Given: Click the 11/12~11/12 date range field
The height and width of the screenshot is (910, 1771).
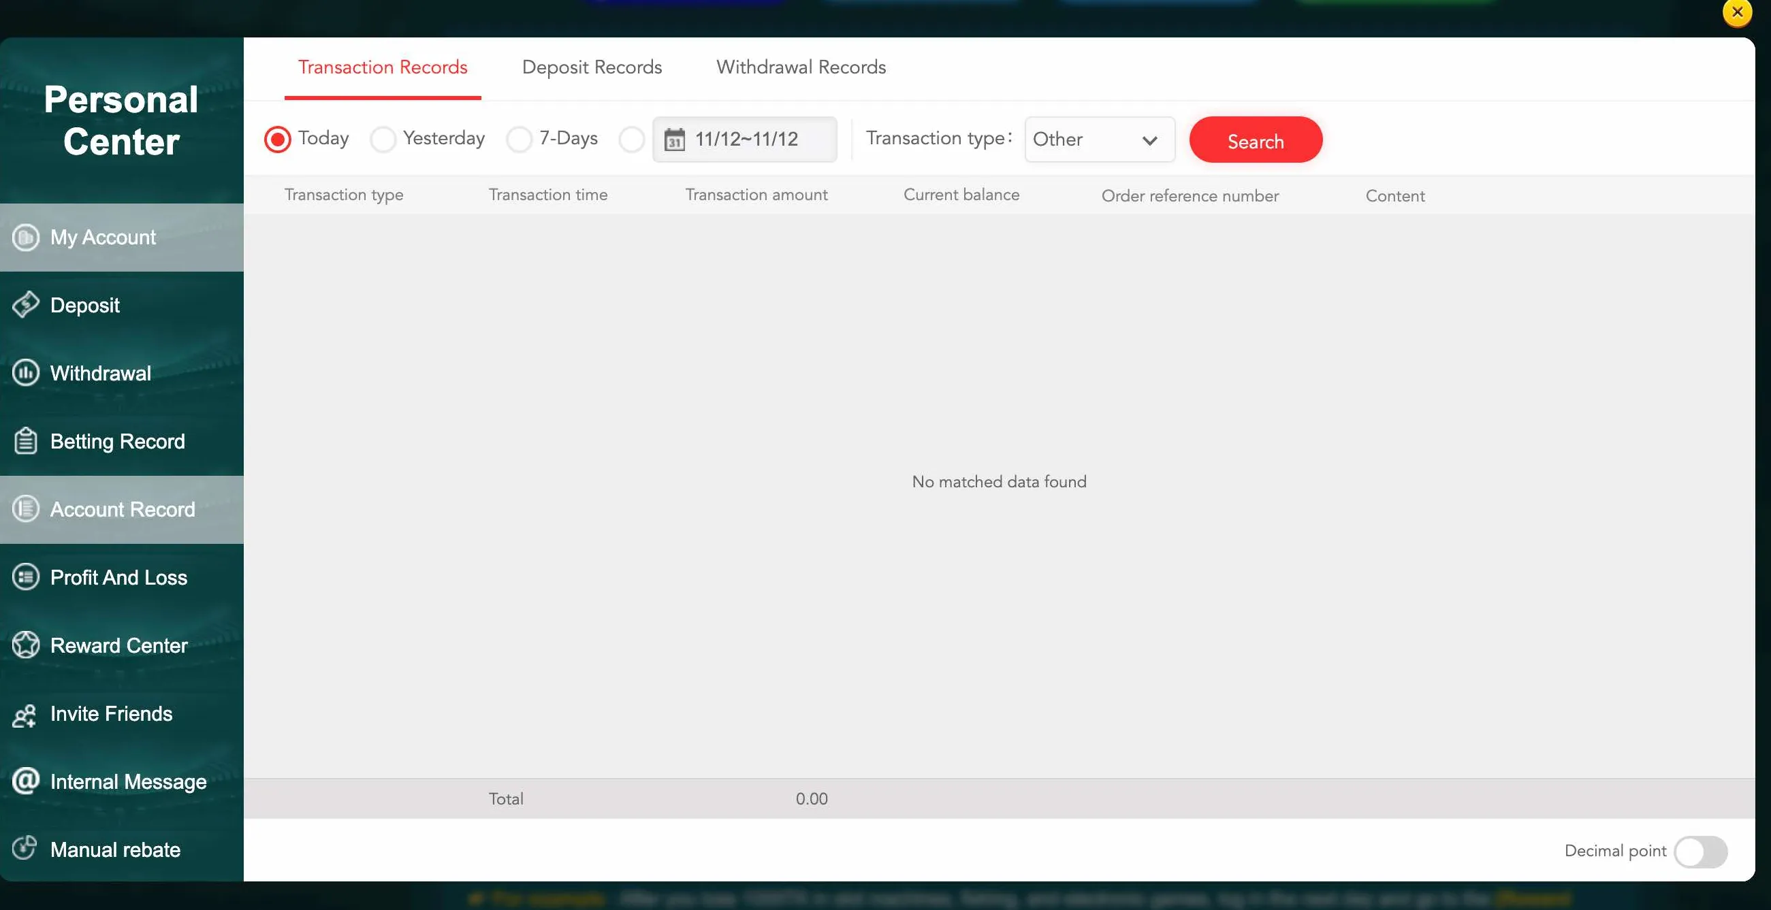Looking at the screenshot, I should tap(745, 140).
